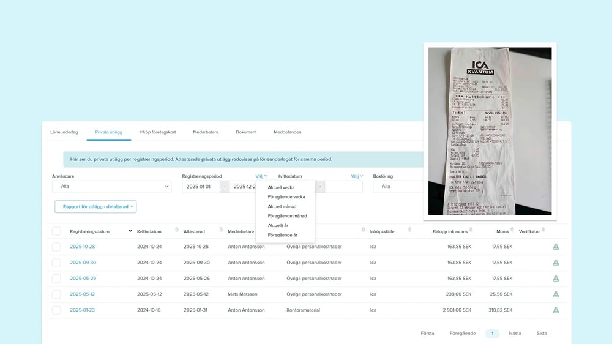Click amount 238,00 SEK
The image size is (612, 344).
tap(458, 294)
